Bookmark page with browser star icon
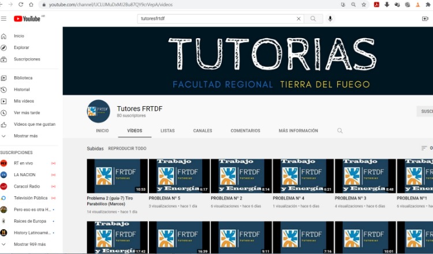Screen dimensions: 433x254 (364, 4)
